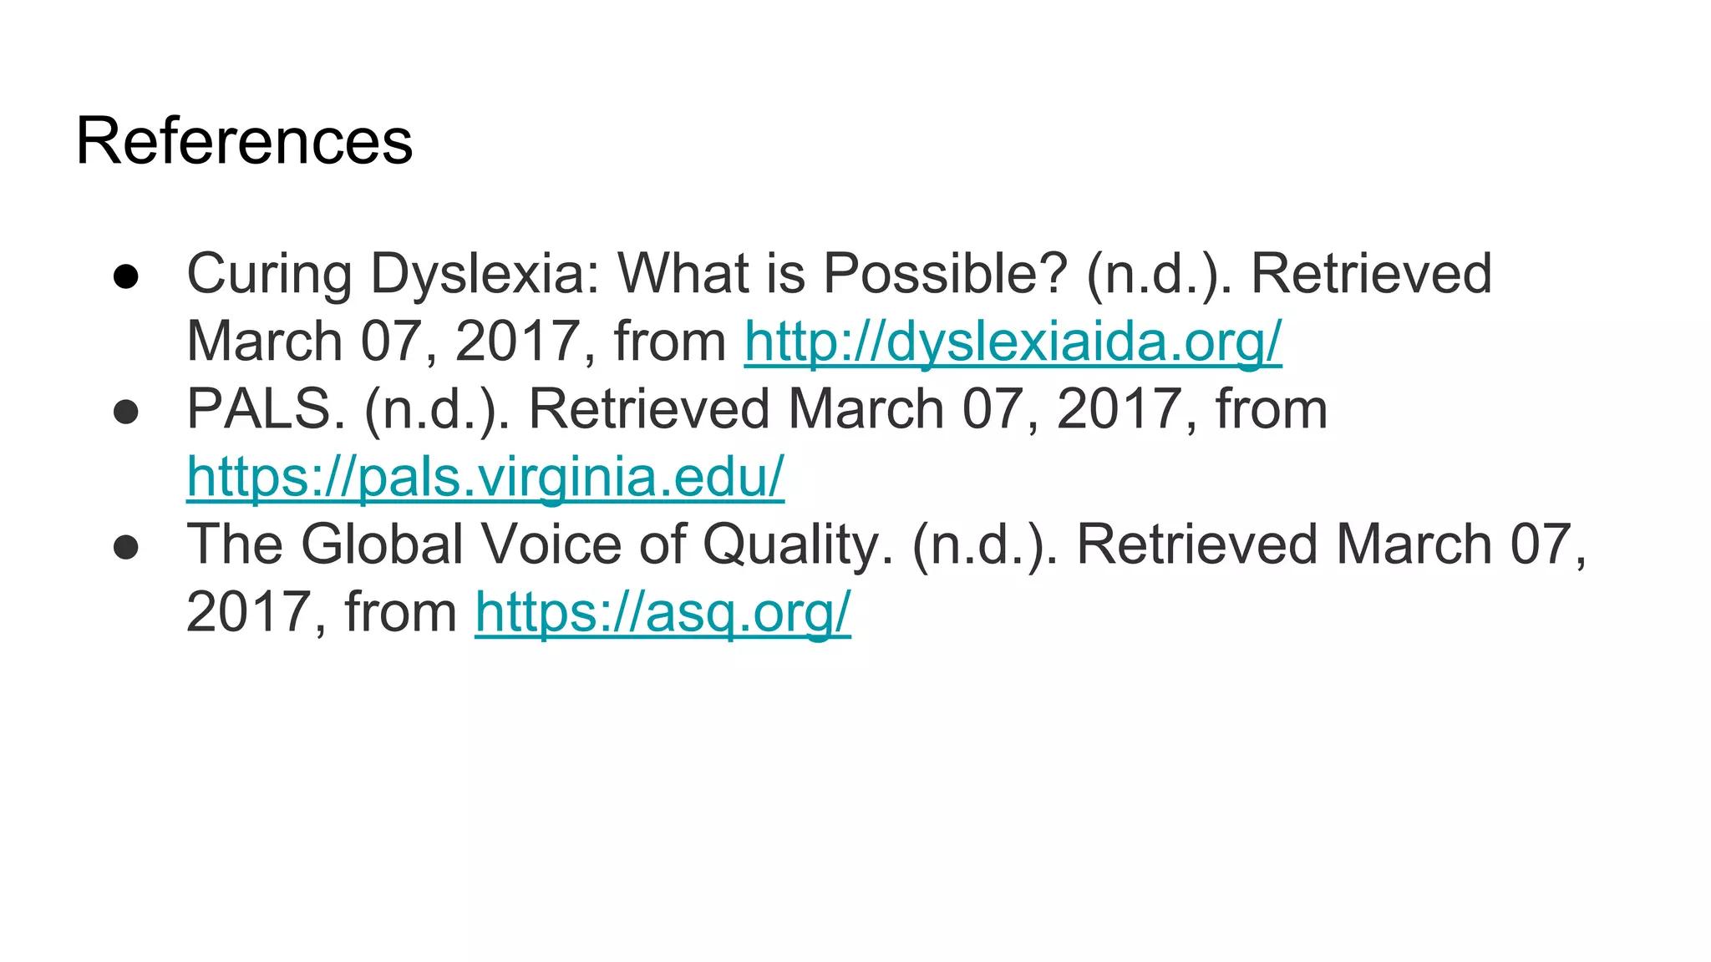Click the phrase 'What is Possible?'
This screenshot has width=1711, height=962.
tap(842, 275)
